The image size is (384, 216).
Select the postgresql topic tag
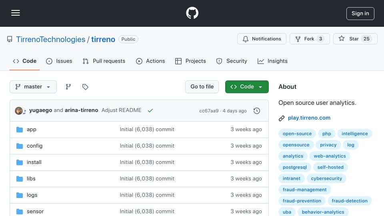click(295, 168)
